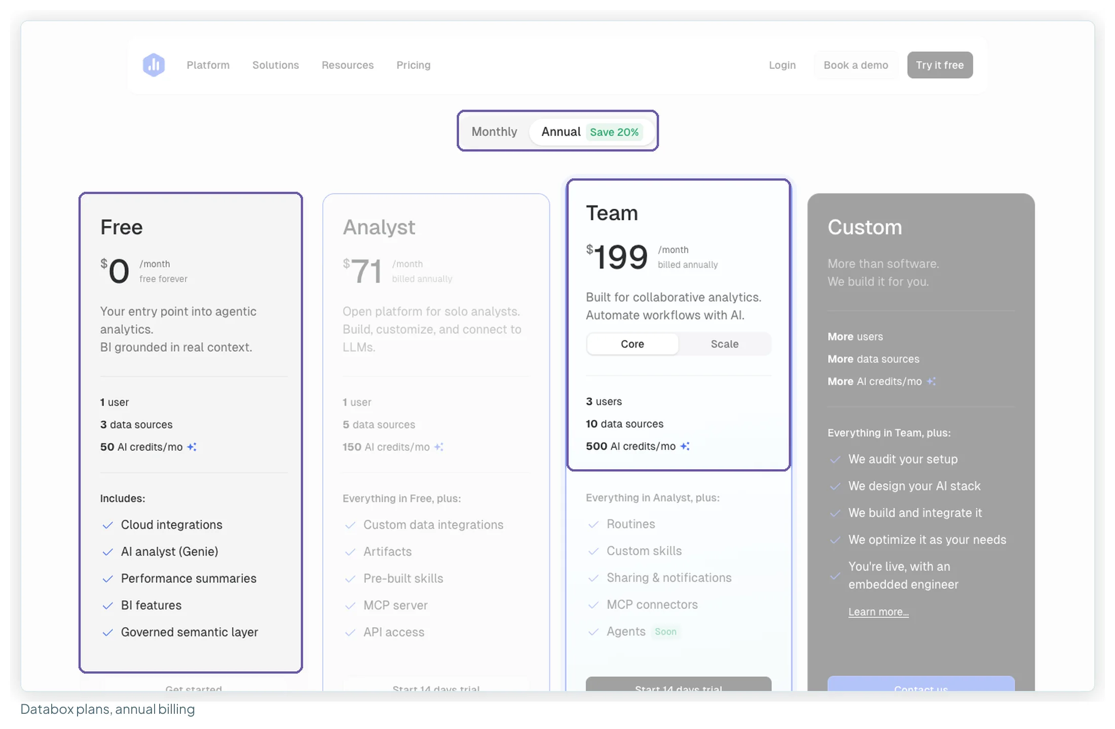Screen dimensions: 1115x729
Task: Click checkmark icon beside Routines
Action: pos(593,524)
